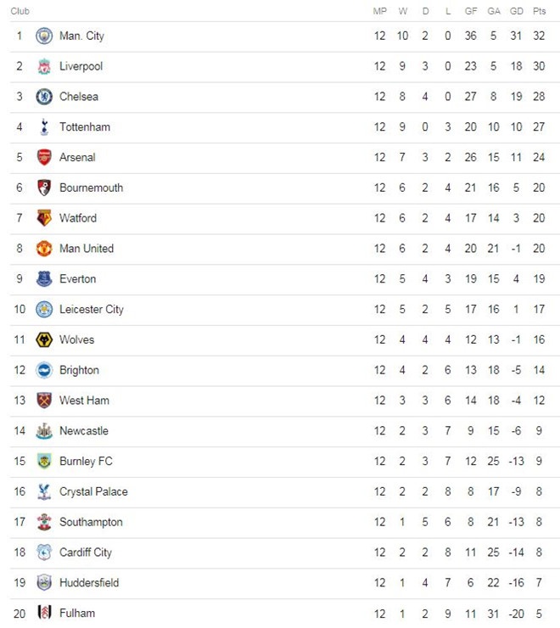The image size is (560, 628).
Task: Click the Pts column header
Action: (x=540, y=11)
